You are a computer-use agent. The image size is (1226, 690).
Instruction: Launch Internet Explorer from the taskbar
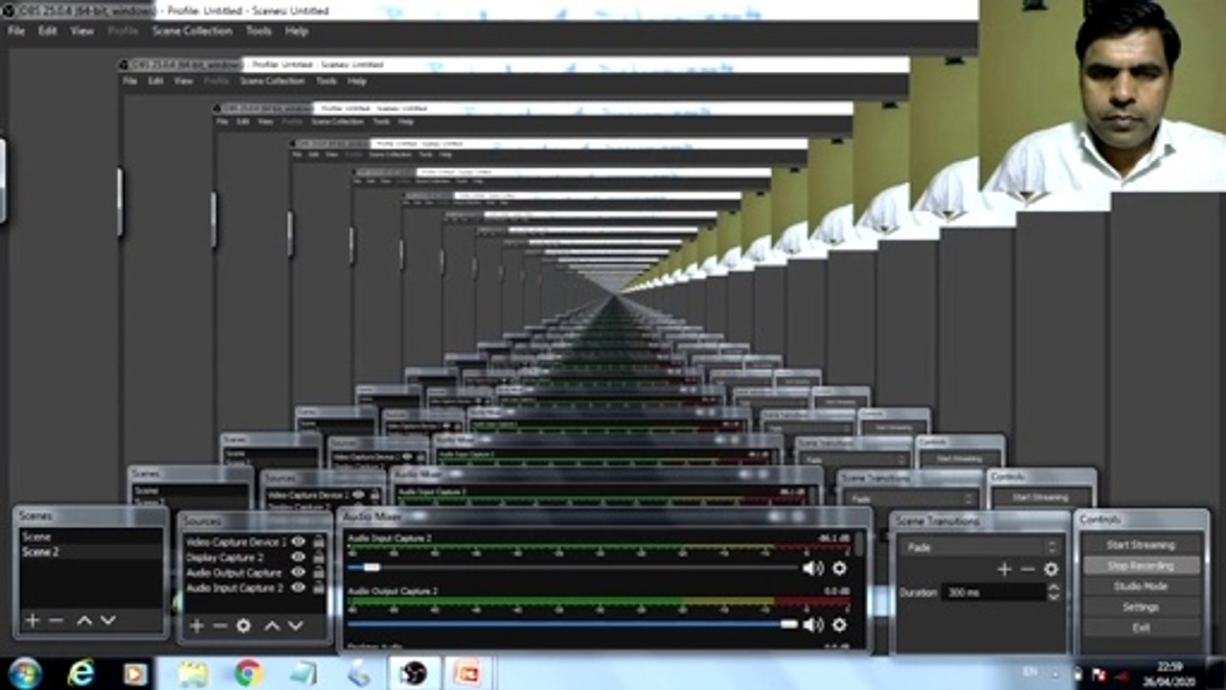80,673
